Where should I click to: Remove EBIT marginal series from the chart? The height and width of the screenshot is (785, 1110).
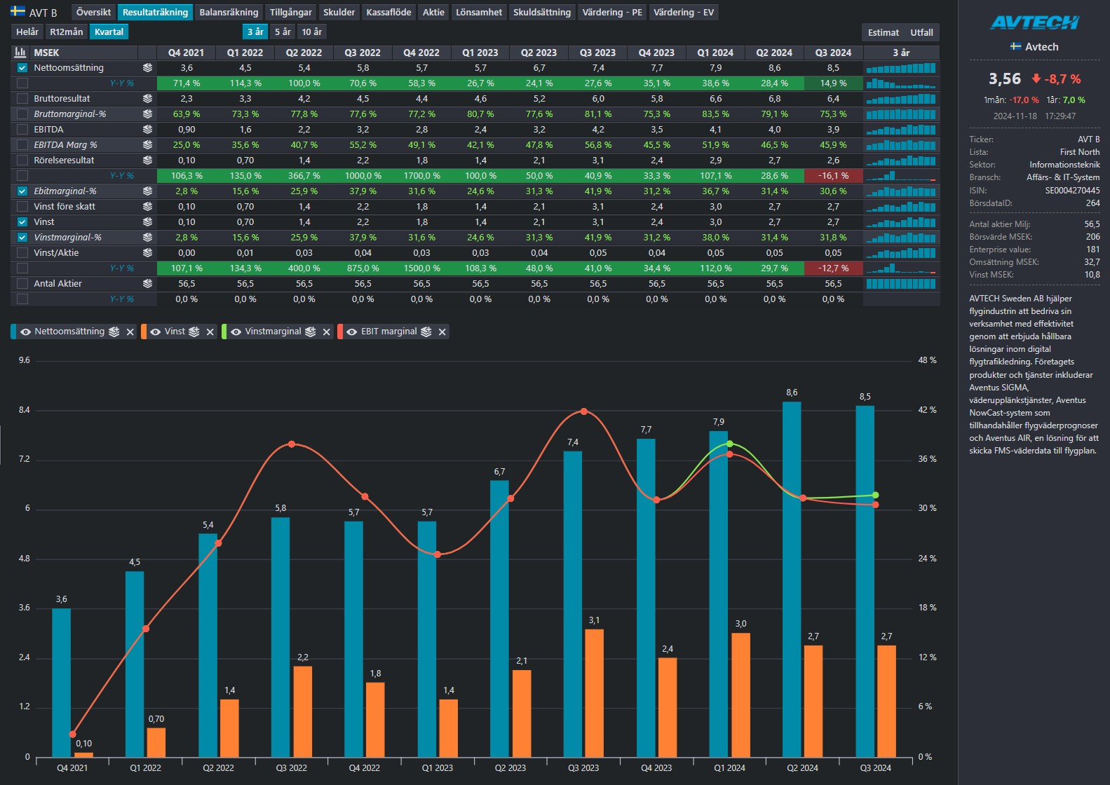[x=442, y=332]
